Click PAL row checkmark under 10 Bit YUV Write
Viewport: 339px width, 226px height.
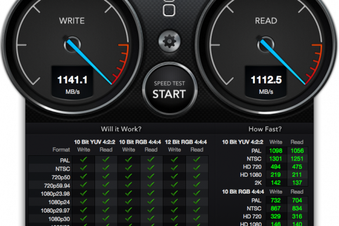[83, 160]
